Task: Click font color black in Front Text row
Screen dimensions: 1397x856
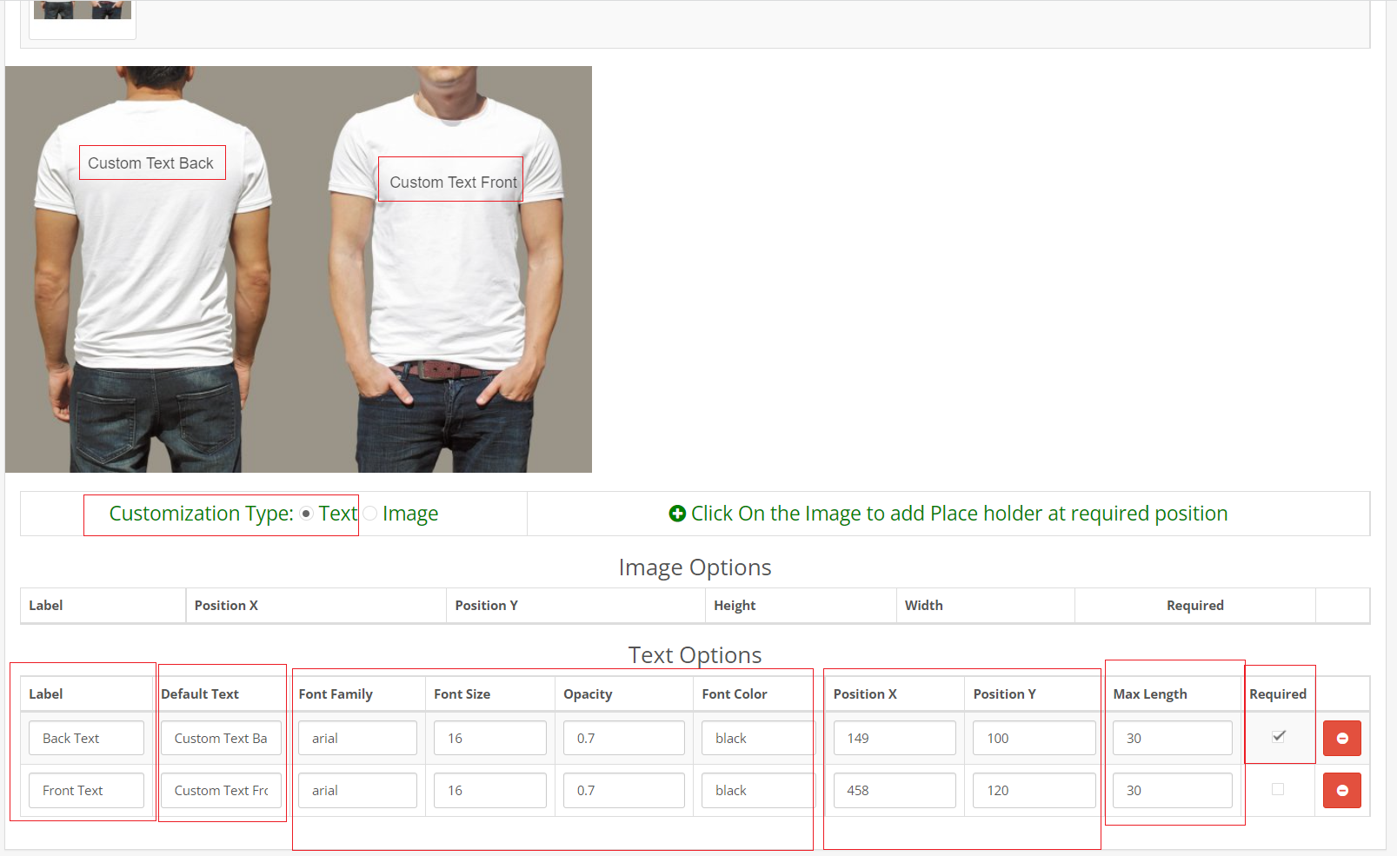Action: [758, 790]
